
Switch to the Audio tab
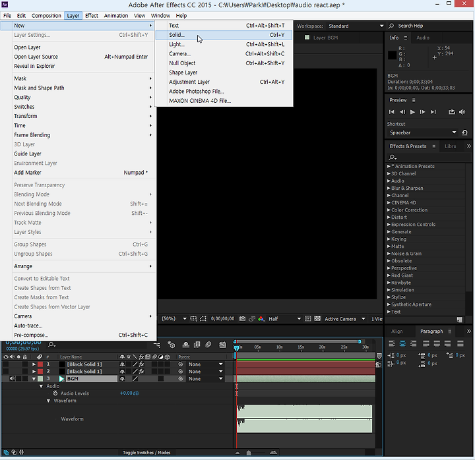[x=423, y=38]
